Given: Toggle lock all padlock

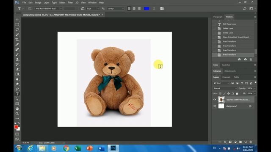Looking at the screenshot, I should pos(237,93).
